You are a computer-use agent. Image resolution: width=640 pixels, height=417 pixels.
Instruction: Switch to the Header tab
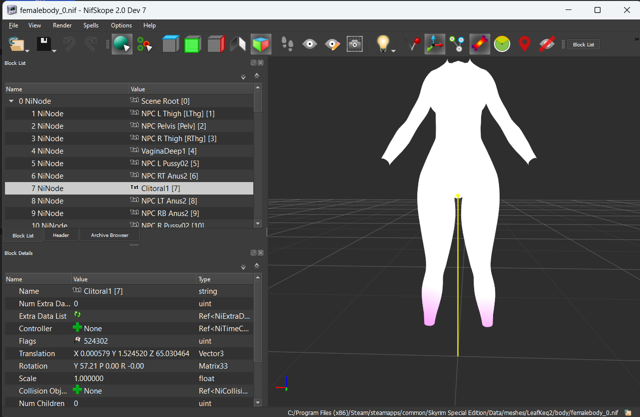pos(61,235)
